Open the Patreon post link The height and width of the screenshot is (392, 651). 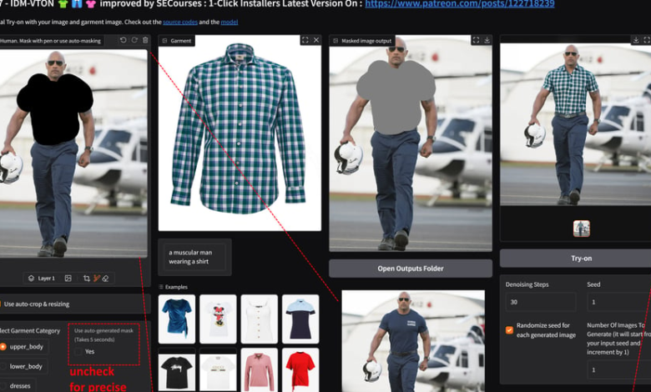(x=460, y=4)
